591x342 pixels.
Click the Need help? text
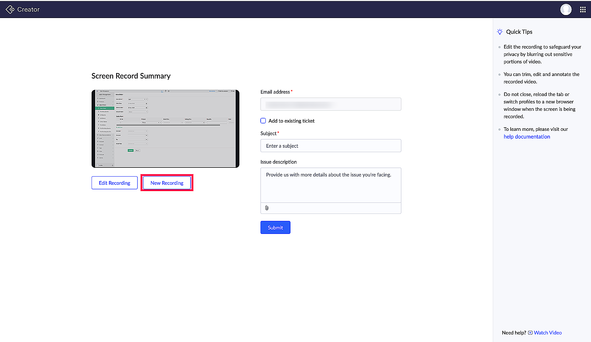click(514, 333)
